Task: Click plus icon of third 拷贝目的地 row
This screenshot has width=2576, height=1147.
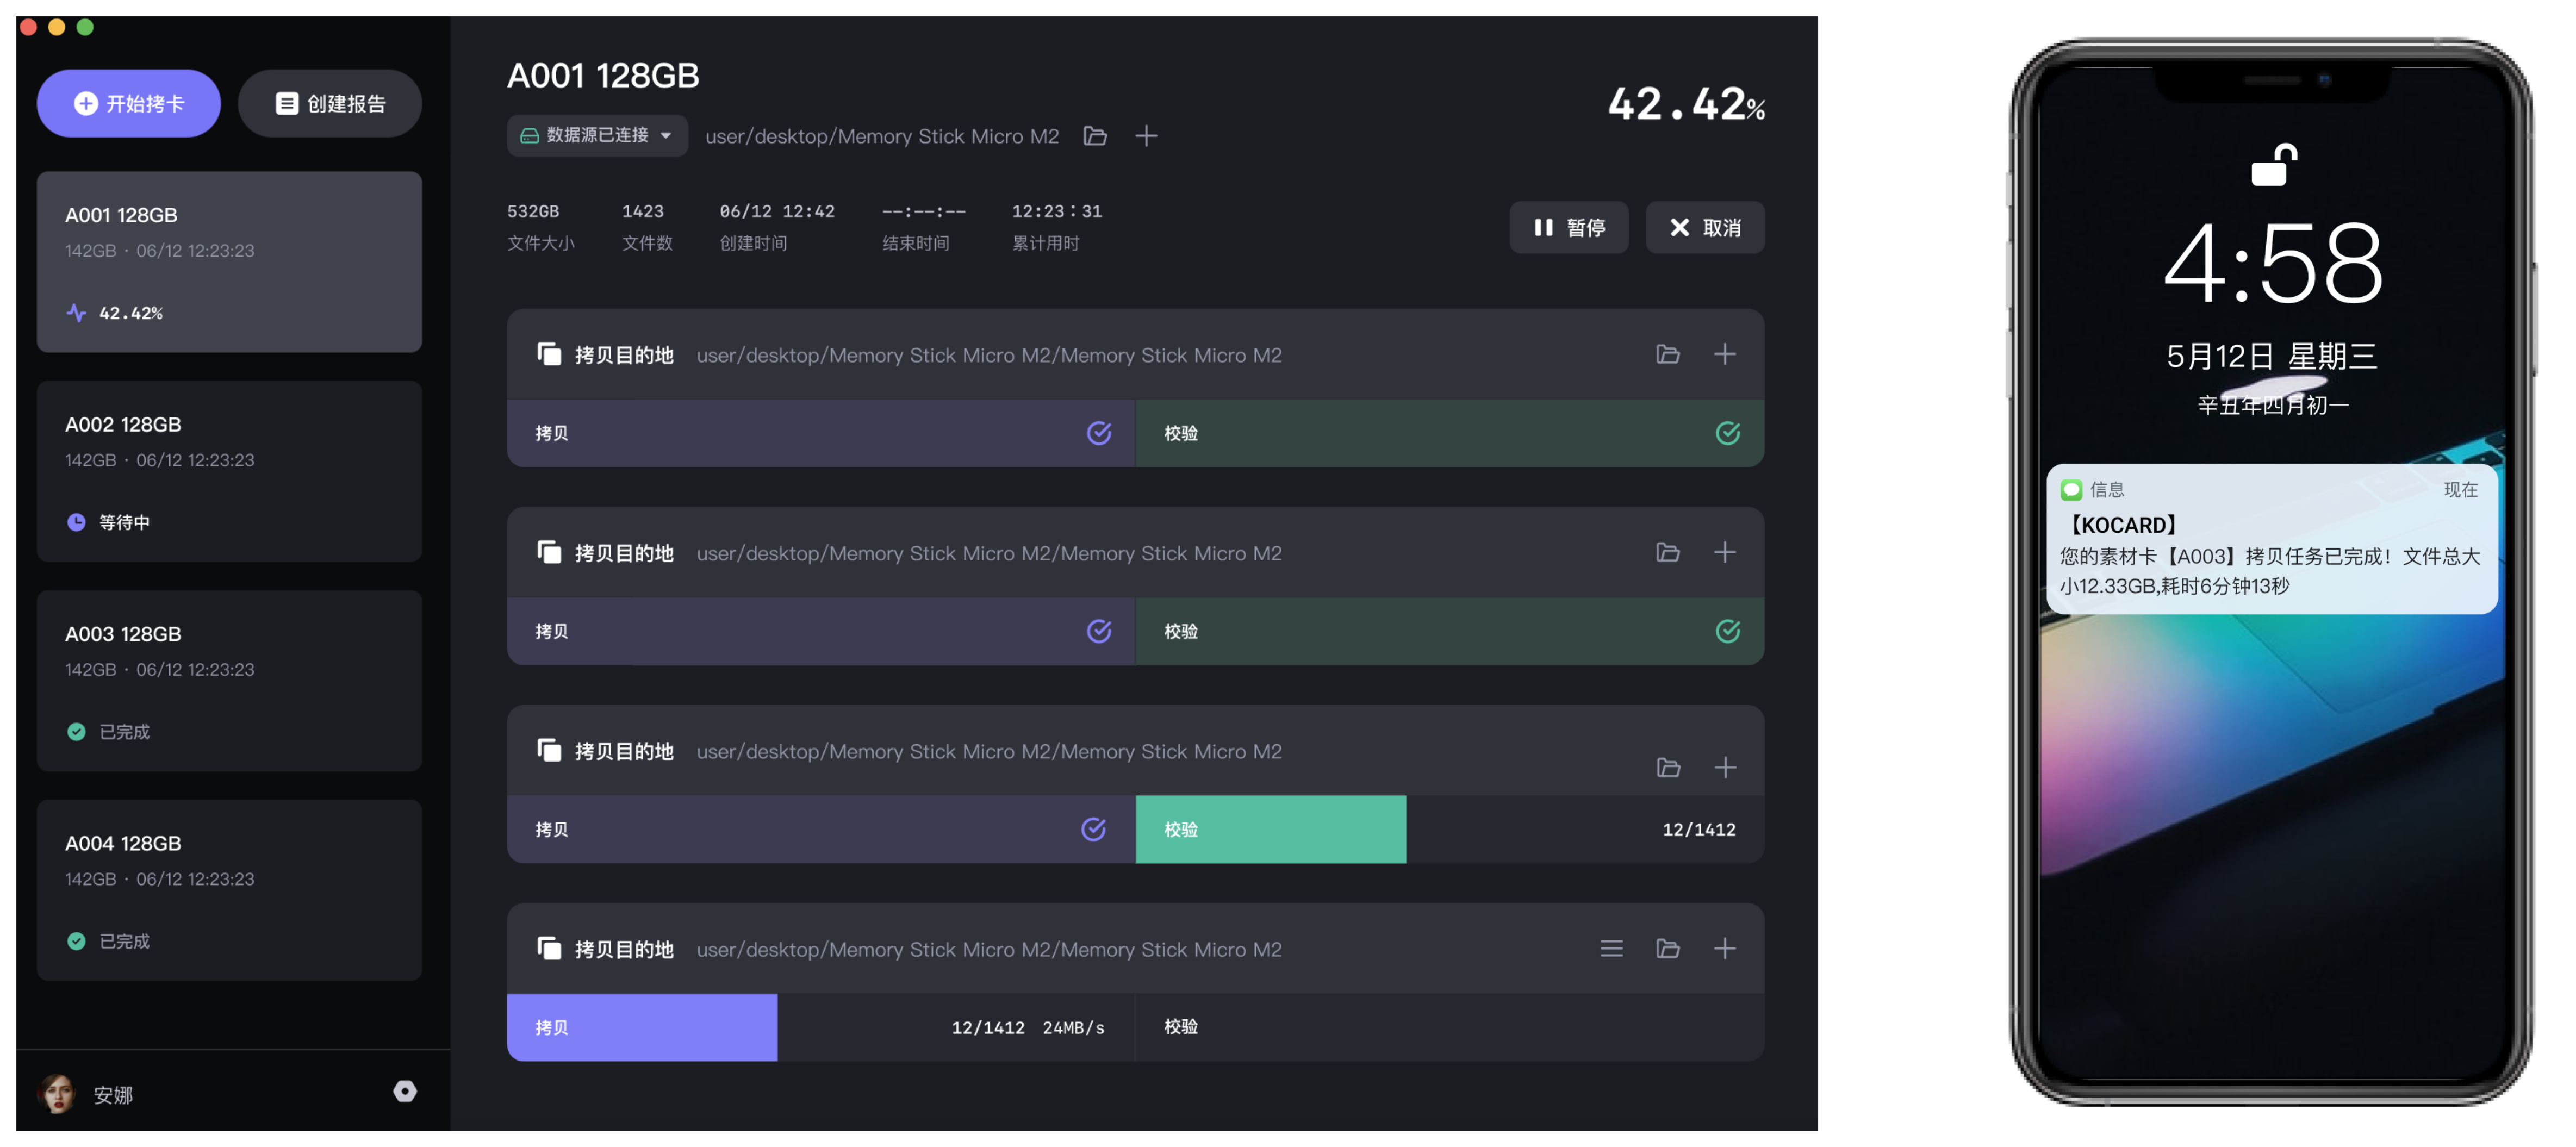Action: pyautogui.click(x=1725, y=767)
